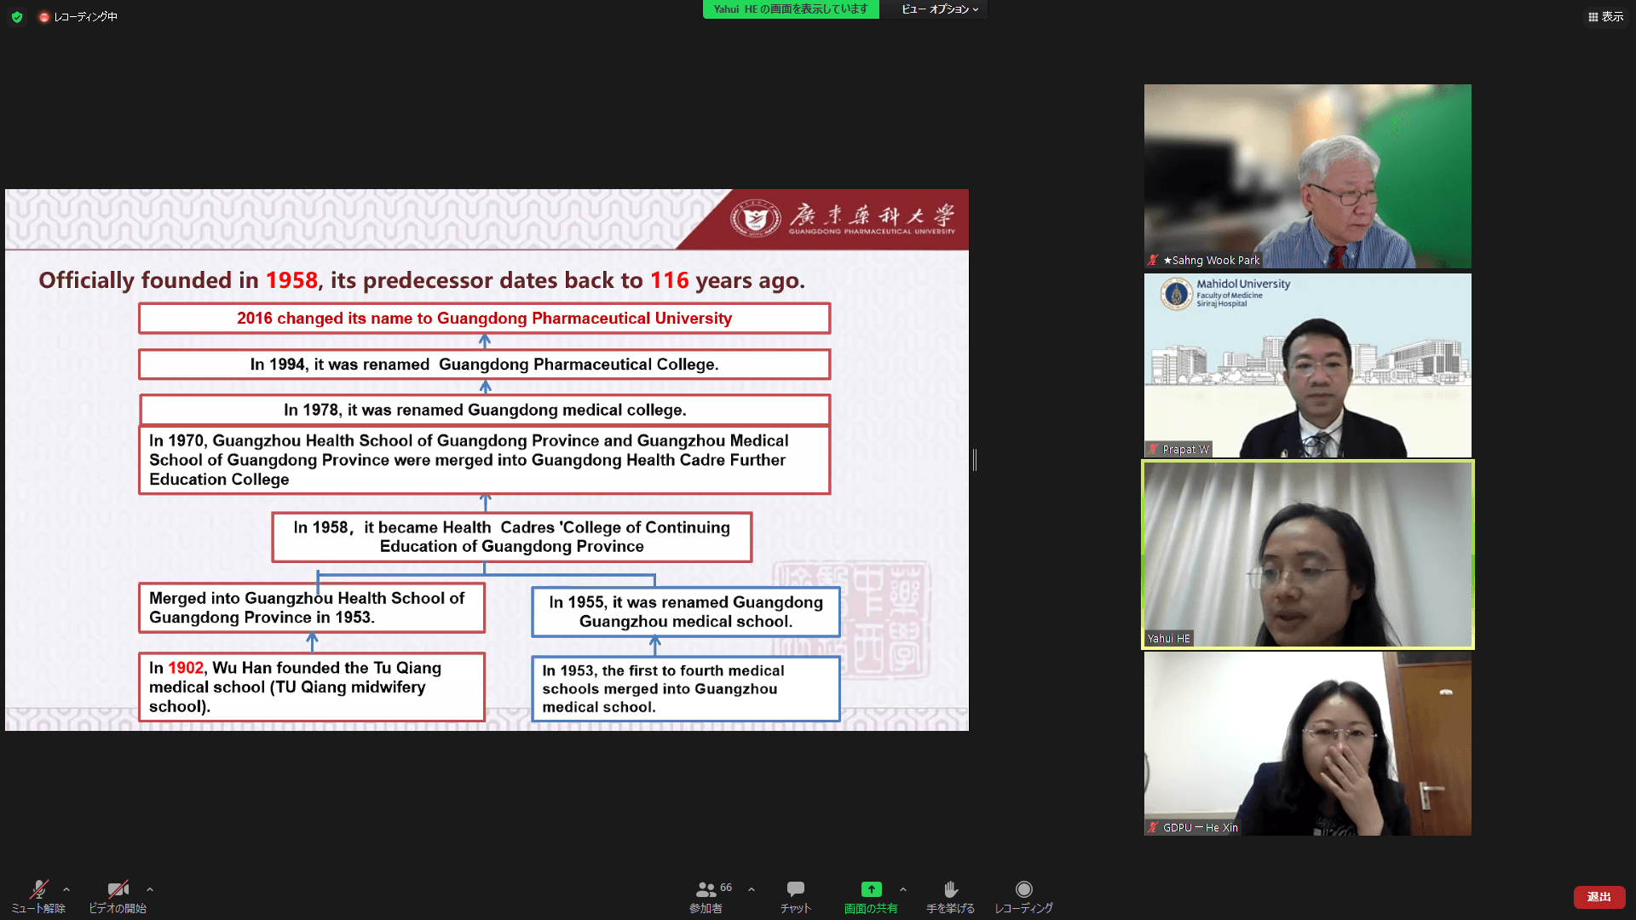Screen dimensions: 1636x920
Task: Open the chat panel icon
Action: coord(795,889)
